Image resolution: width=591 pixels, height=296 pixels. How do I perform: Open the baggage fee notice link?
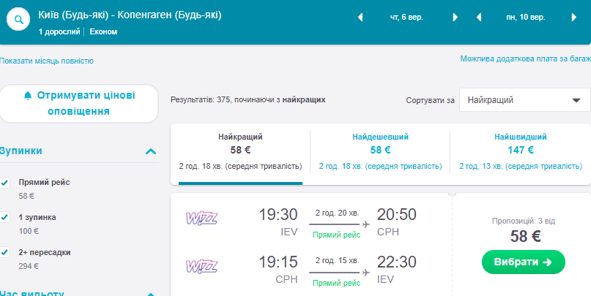[525, 58]
